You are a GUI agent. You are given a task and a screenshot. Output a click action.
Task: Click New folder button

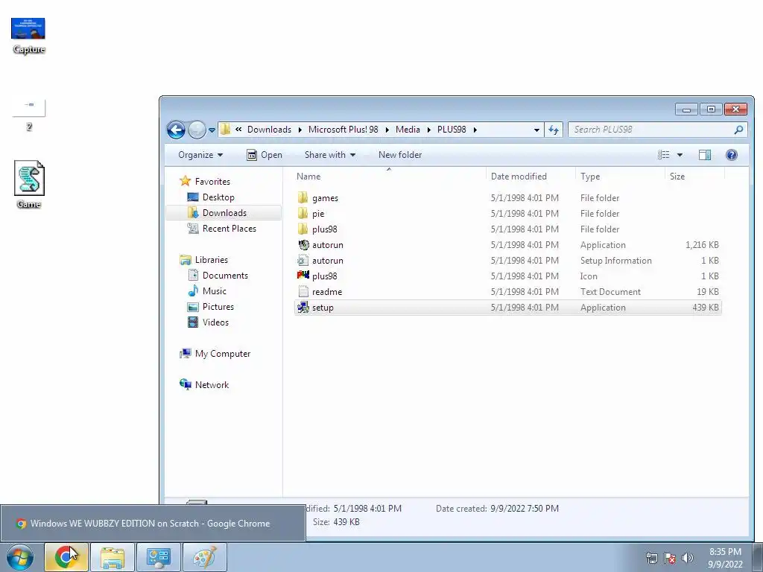click(400, 155)
